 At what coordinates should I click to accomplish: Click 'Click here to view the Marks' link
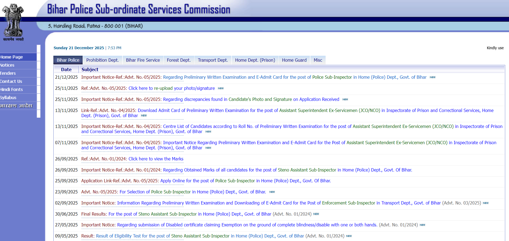coord(156,159)
